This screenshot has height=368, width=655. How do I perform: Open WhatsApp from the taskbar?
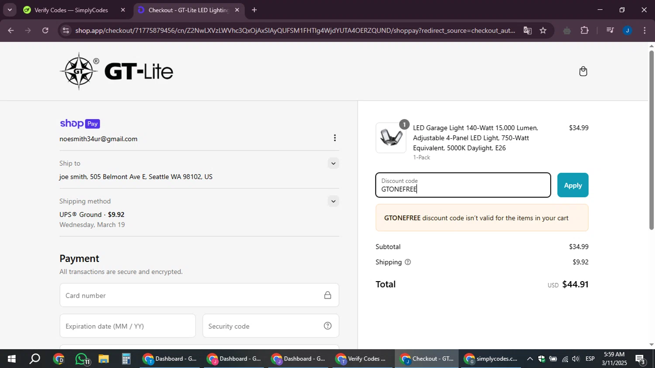82,359
